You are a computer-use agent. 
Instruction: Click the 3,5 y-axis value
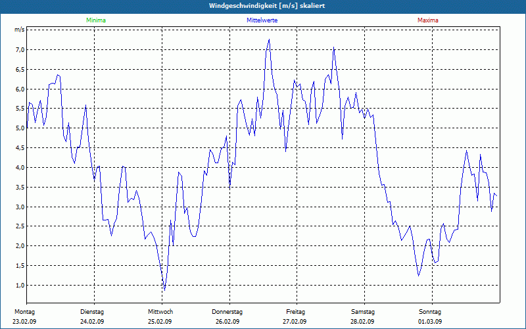tap(20, 187)
